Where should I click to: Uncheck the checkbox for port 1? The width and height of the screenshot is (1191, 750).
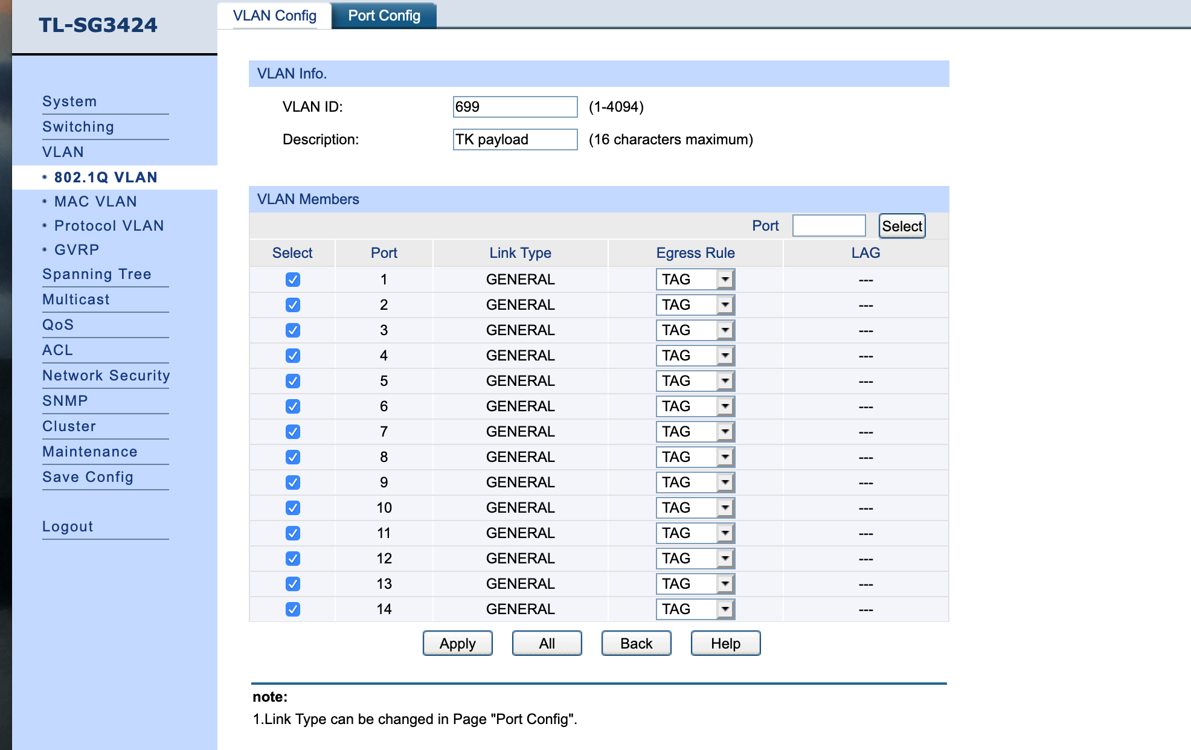(x=293, y=280)
